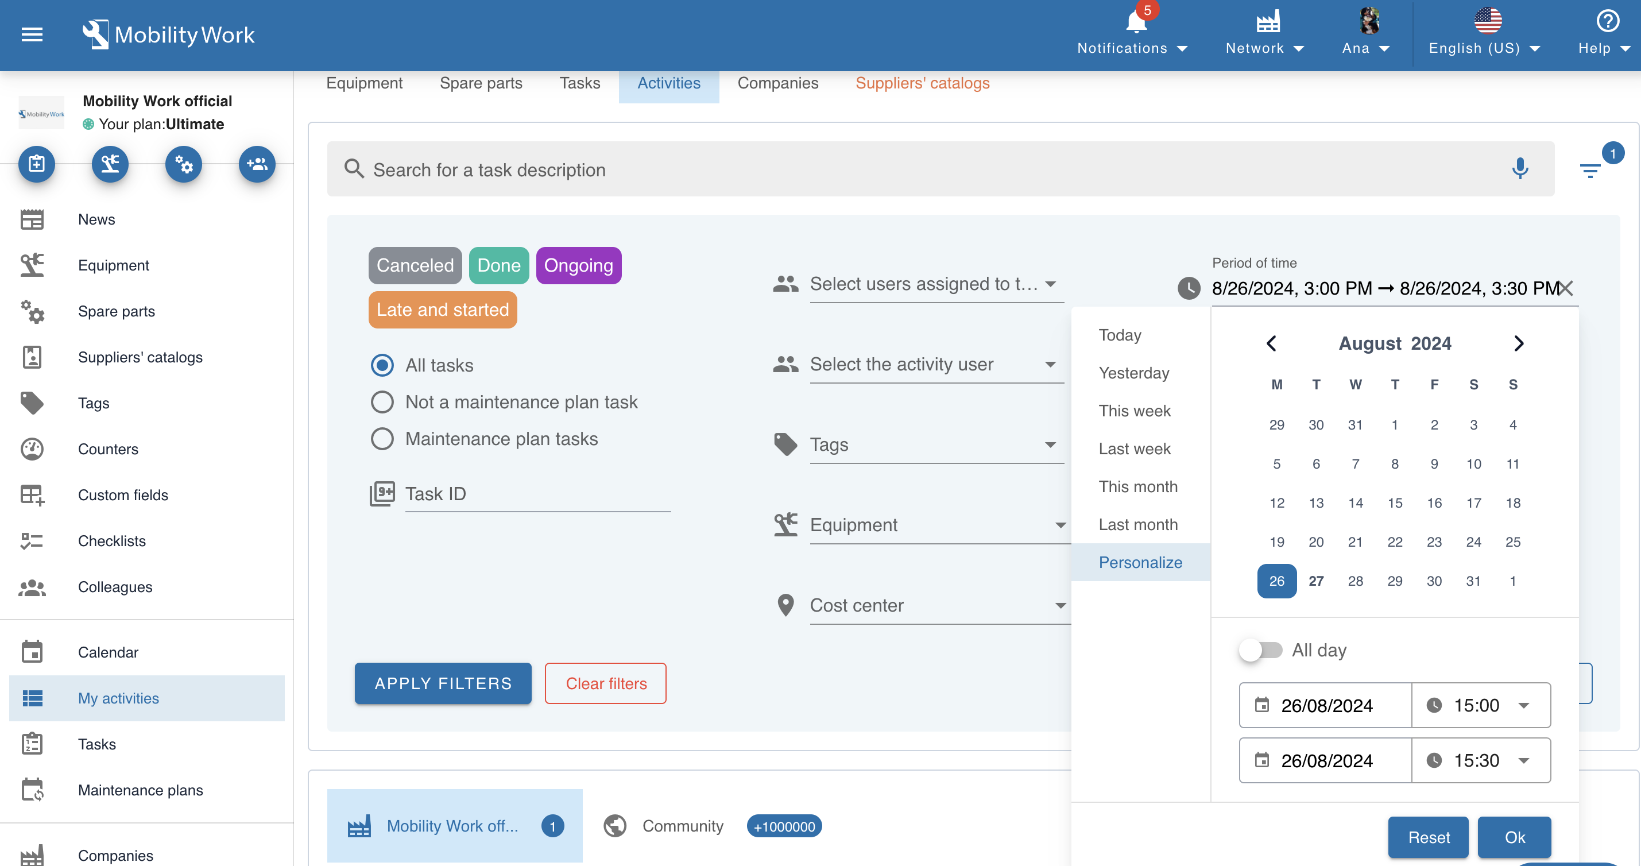Image resolution: width=1641 pixels, height=866 pixels.
Task: Click APPLY FILTERS button
Action: (x=443, y=683)
